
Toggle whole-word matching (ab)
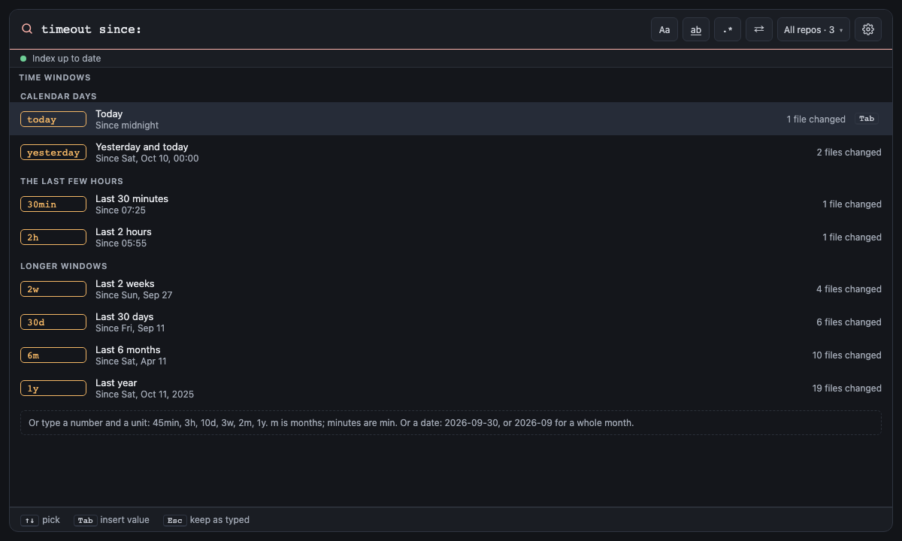click(x=696, y=29)
